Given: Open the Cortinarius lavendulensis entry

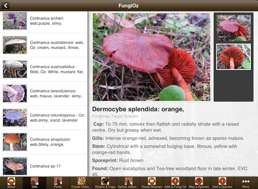Looking at the screenshot, I should point(44,94).
